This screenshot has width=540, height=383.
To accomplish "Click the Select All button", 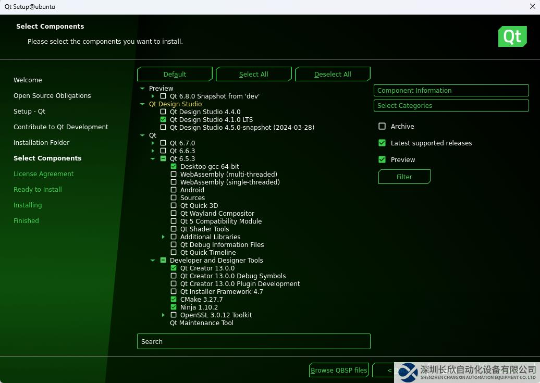I will (x=254, y=74).
